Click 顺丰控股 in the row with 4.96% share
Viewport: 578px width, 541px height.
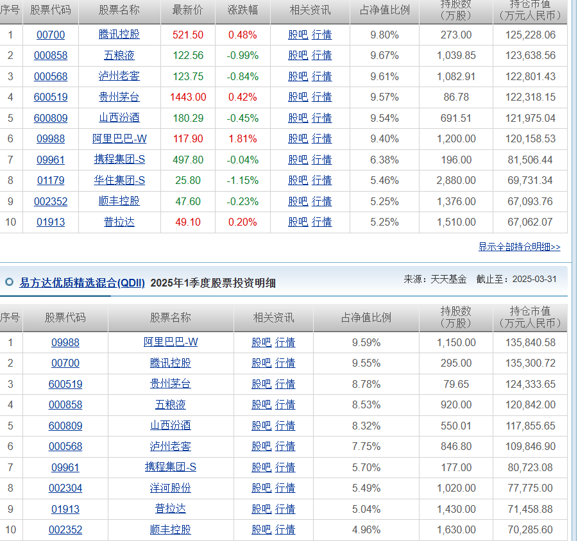pyautogui.click(x=171, y=530)
